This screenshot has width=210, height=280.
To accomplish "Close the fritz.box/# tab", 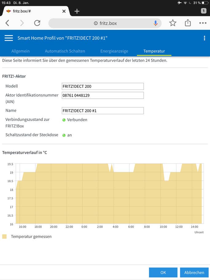I will [x=64, y=11].
